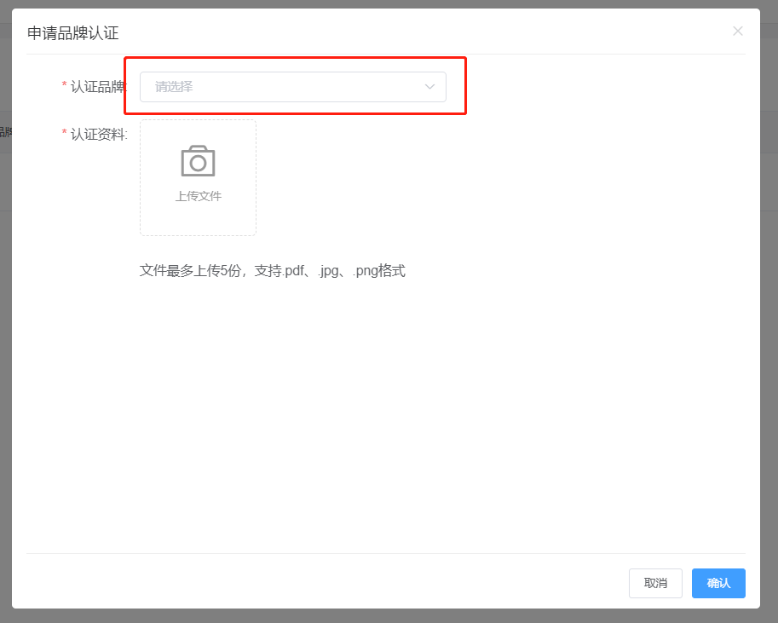Click the dropdown chevron arrow

pos(429,87)
